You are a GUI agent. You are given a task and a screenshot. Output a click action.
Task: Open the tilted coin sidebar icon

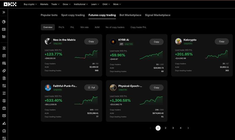click(x=4, y=71)
